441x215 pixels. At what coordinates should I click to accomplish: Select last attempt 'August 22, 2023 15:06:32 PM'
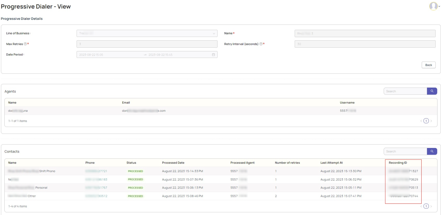tap(341, 179)
